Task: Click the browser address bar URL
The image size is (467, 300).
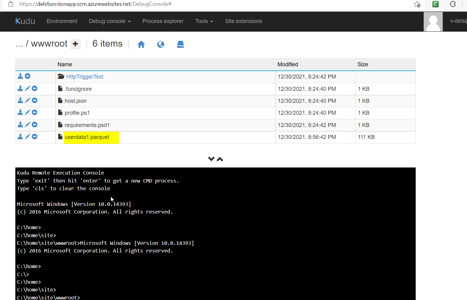Action: coord(95,4)
